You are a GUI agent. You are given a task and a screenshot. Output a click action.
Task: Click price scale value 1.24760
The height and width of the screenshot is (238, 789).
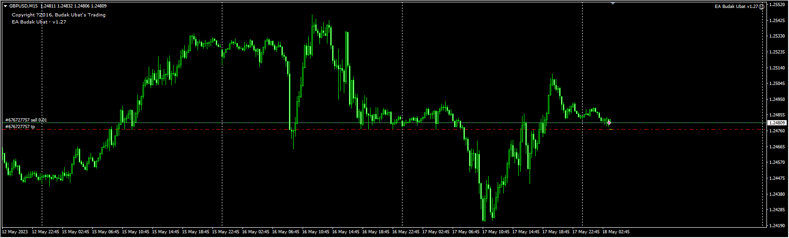coord(778,131)
